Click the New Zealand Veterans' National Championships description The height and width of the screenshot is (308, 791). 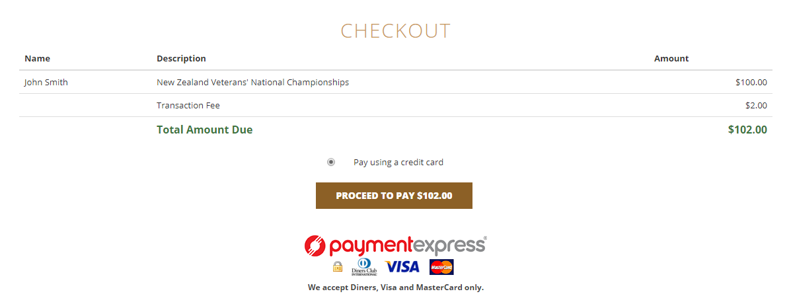point(252,83)
